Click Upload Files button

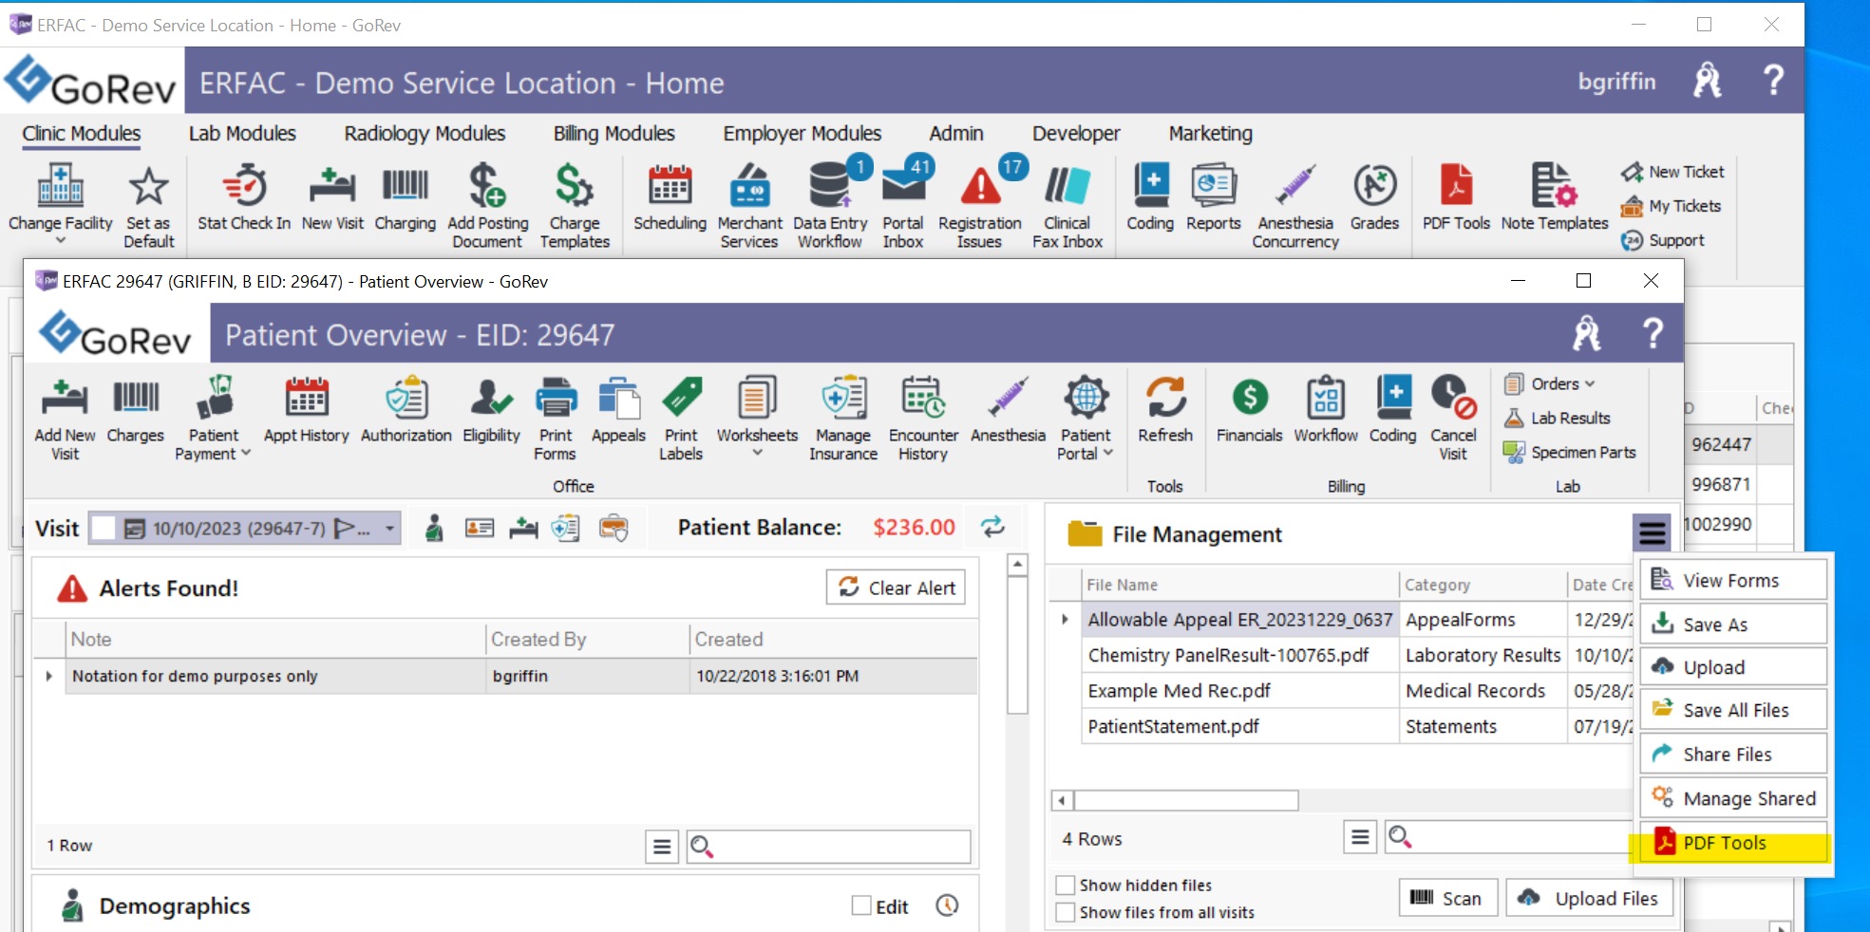1588,898
